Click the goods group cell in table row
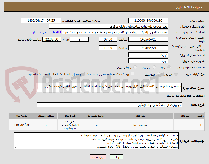Image resolution: width=209 pixels, height=164 pixels. [70, 125]
